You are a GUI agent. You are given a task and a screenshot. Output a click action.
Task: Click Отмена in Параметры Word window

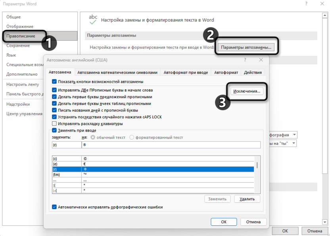coord(315,231)
